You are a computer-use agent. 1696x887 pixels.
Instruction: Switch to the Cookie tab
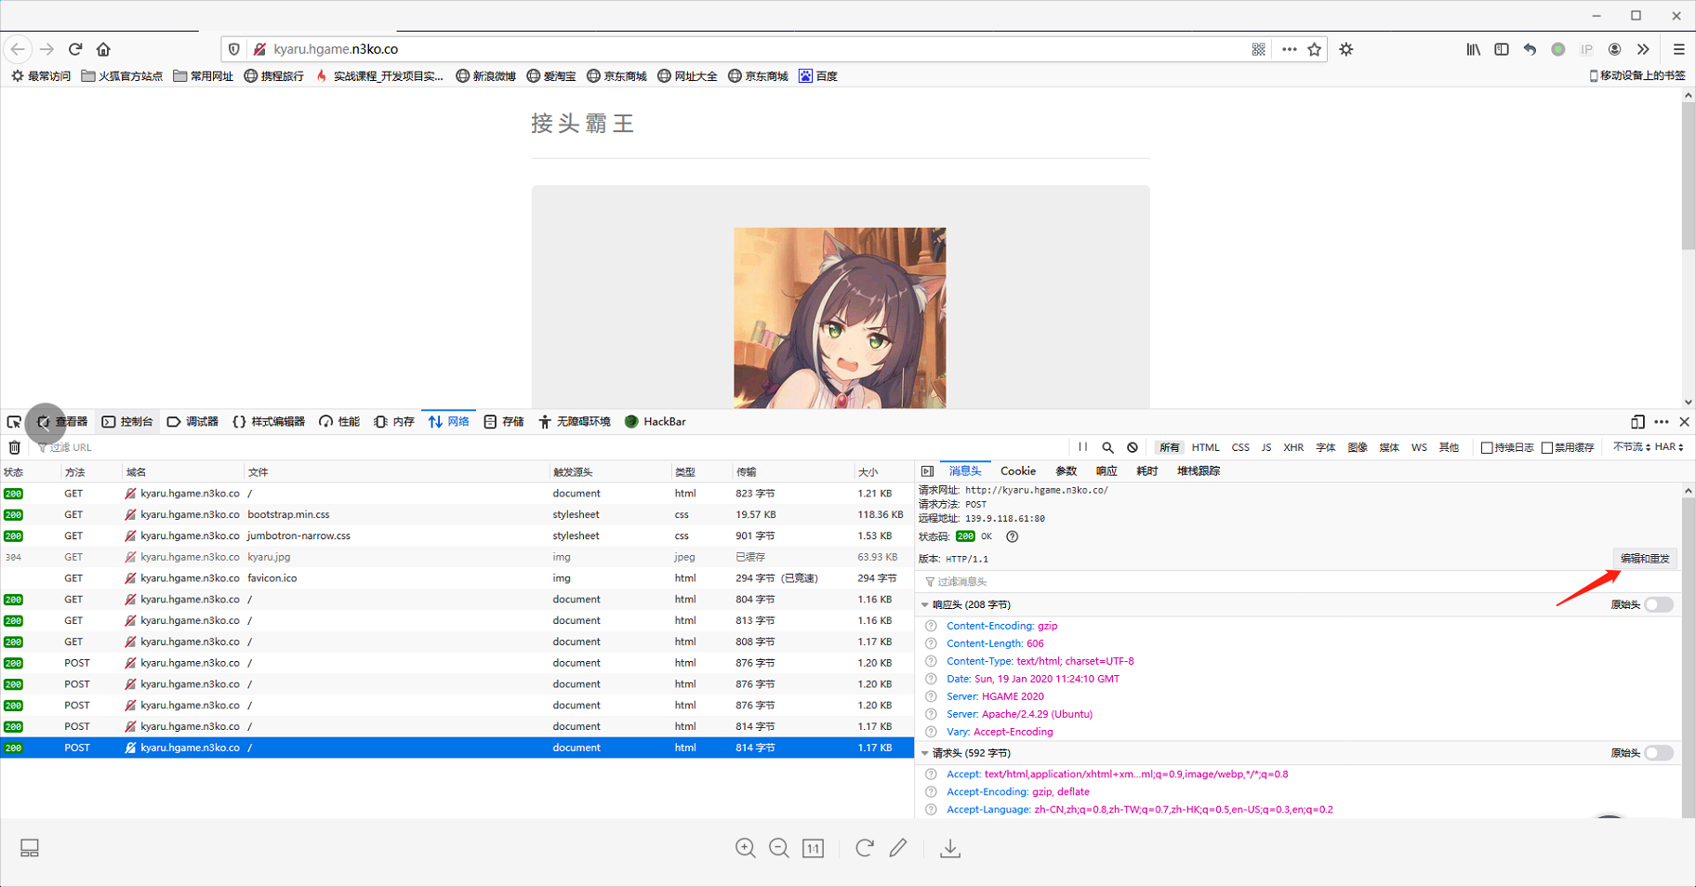click(1018, 471)
